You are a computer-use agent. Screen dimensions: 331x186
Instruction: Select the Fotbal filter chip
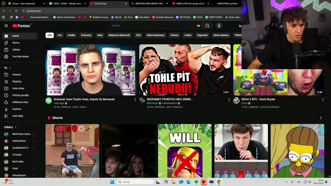188,35
